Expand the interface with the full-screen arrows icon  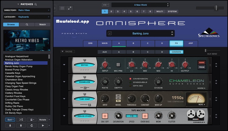(x=70, y=8)
